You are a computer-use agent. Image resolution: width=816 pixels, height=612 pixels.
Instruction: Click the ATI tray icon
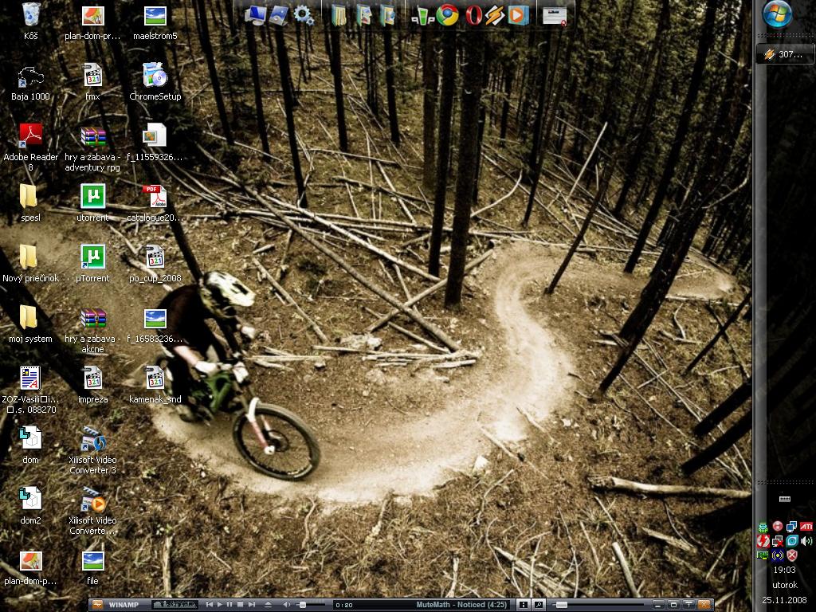point(806,527)
